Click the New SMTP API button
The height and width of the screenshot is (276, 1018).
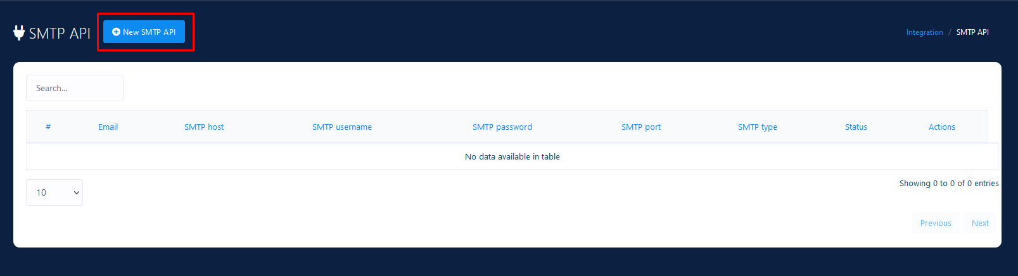[144, 32]
